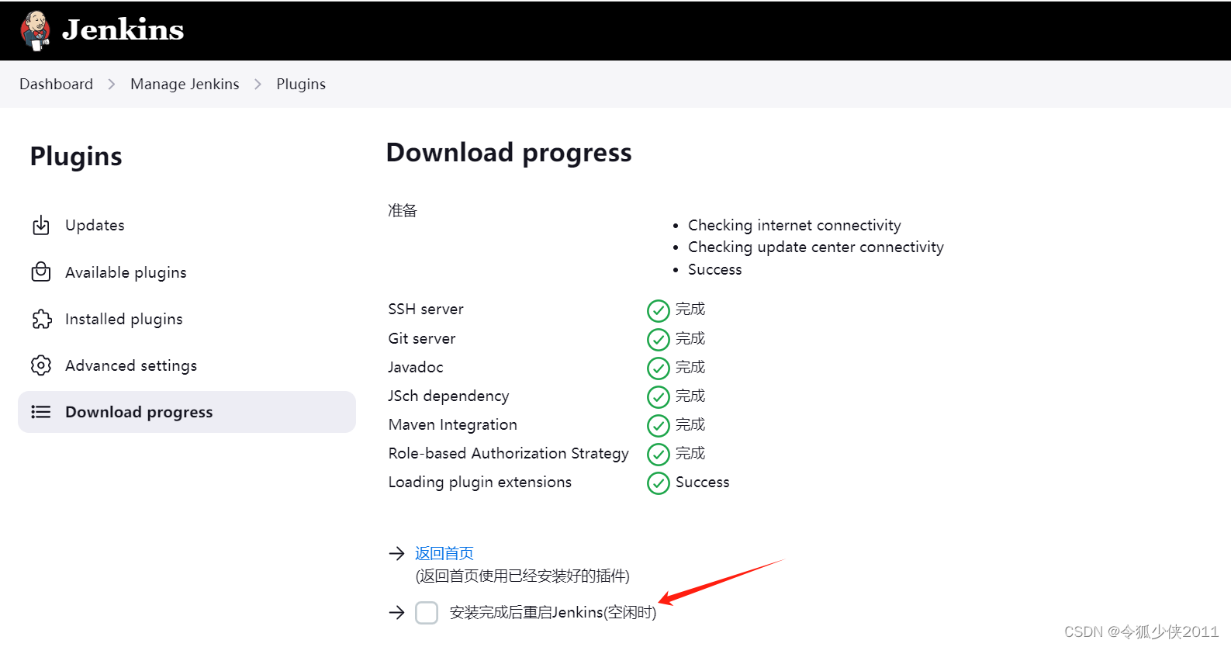Click green check icon for Javadoc
Viewport: 1231px width, 647px height.
tap(659, 368)
